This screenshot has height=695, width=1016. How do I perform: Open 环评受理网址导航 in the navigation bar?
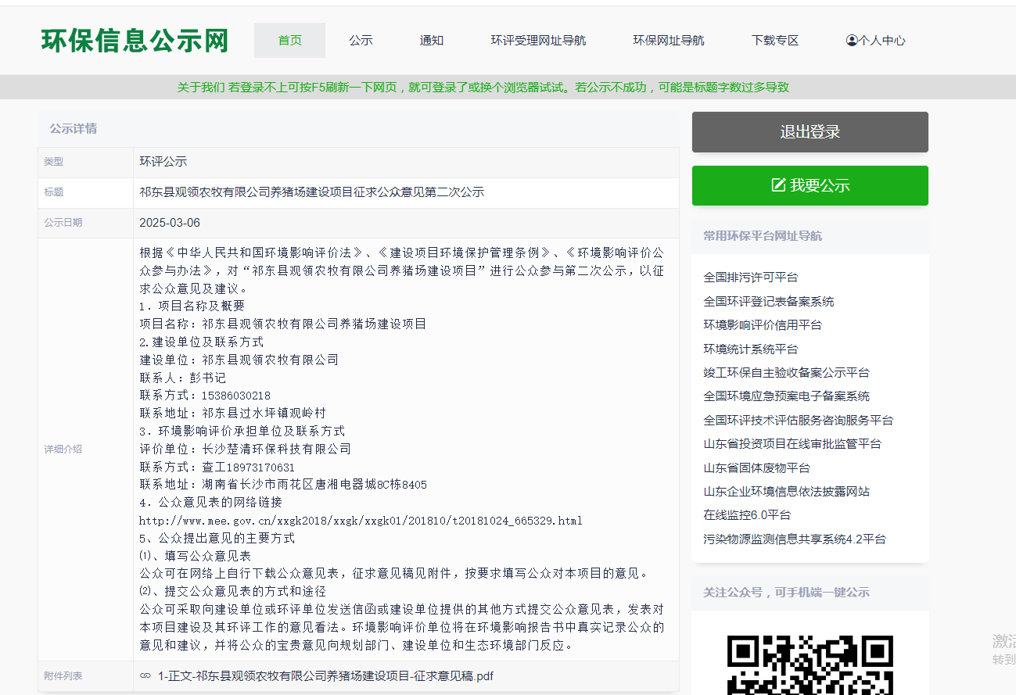(538, 41)
